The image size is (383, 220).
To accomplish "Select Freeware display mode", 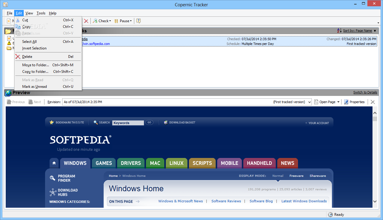I will pyautogui.click(x=296, y=176).
